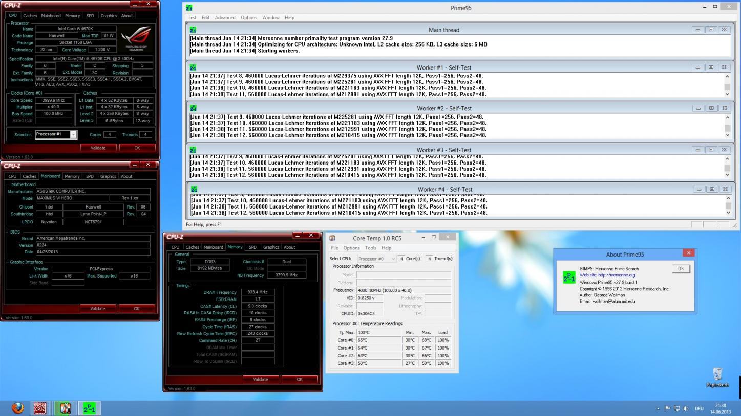The width and height of the screenshot is (741, 416).
Task: Click OK in the Memory CPU-Z window
Action: (300, 379)
